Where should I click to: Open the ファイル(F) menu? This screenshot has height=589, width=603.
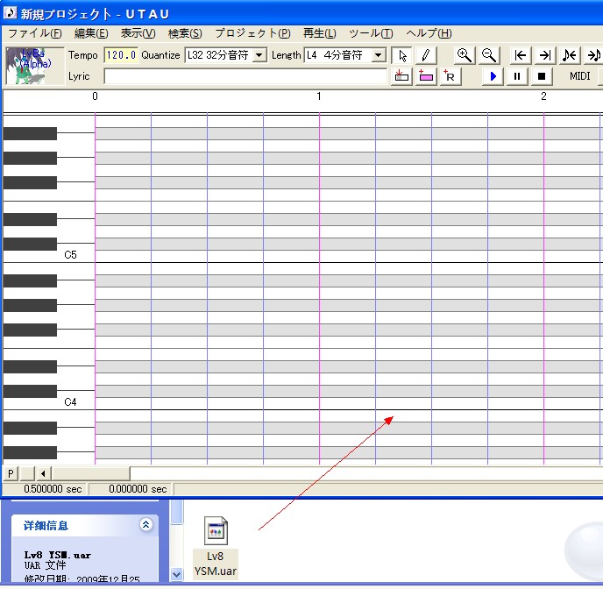(x=35, y=33)
